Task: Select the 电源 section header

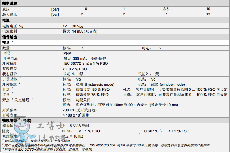Action: (6, 20)
